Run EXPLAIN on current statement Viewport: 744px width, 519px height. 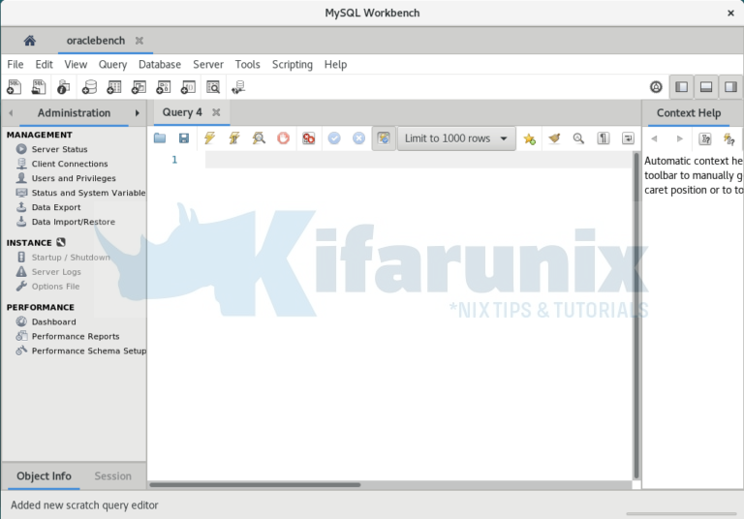coord(259,138)
